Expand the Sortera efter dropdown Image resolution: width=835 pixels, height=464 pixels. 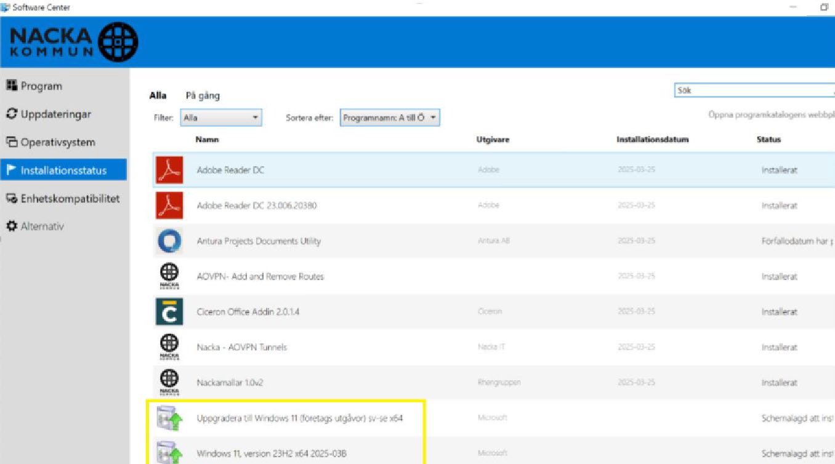click(390, 118)
